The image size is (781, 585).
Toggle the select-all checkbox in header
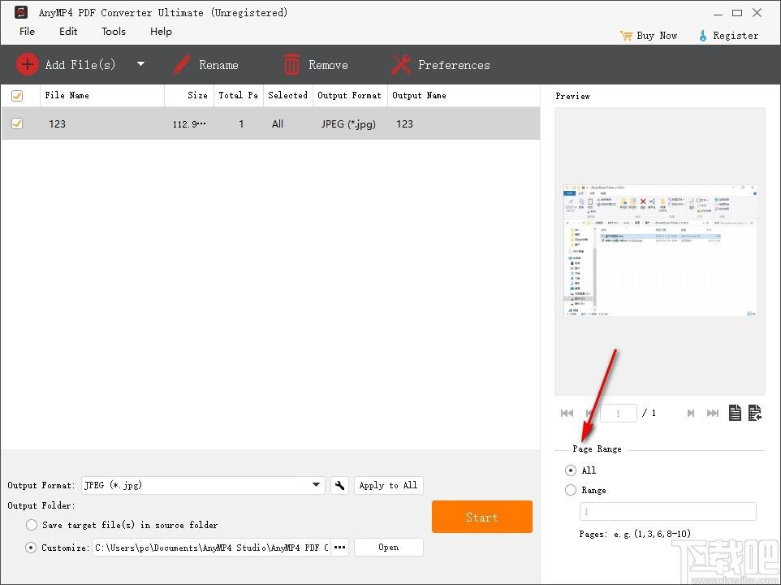[17, 95]
